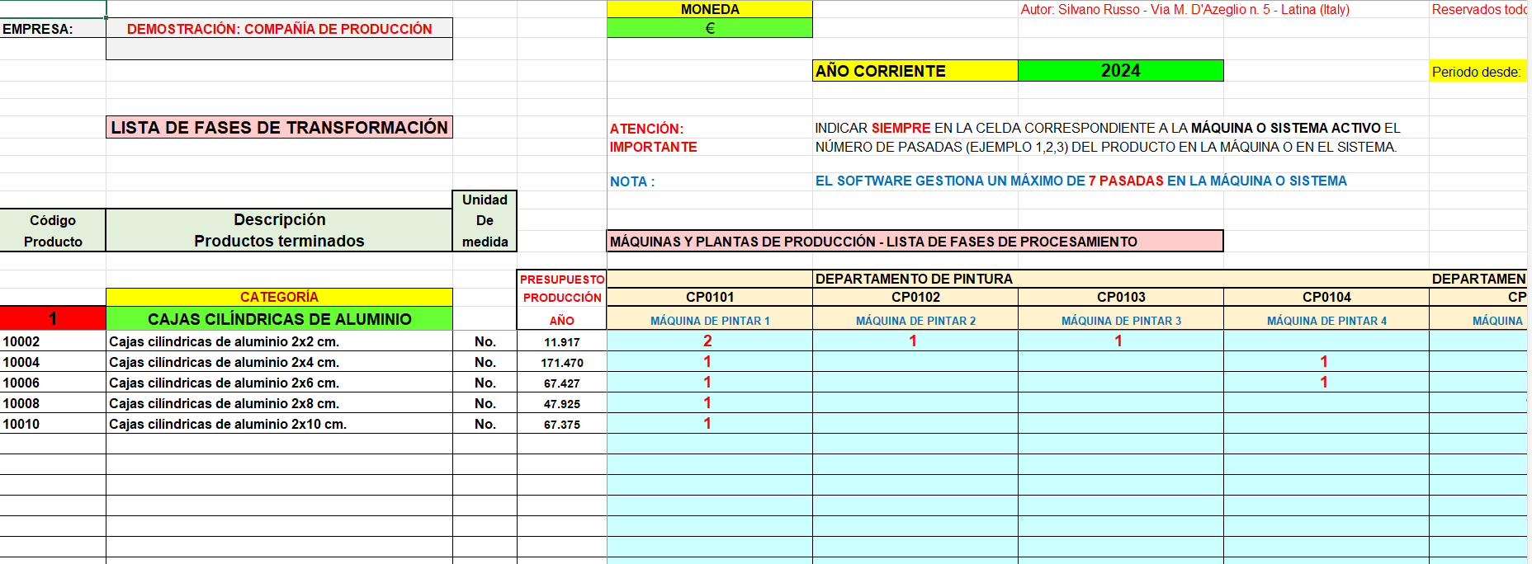The width and height of the screenshot is (1532, 564).
Task: Click the CP0101 machine code cell
Action: [x=710, y=297]
